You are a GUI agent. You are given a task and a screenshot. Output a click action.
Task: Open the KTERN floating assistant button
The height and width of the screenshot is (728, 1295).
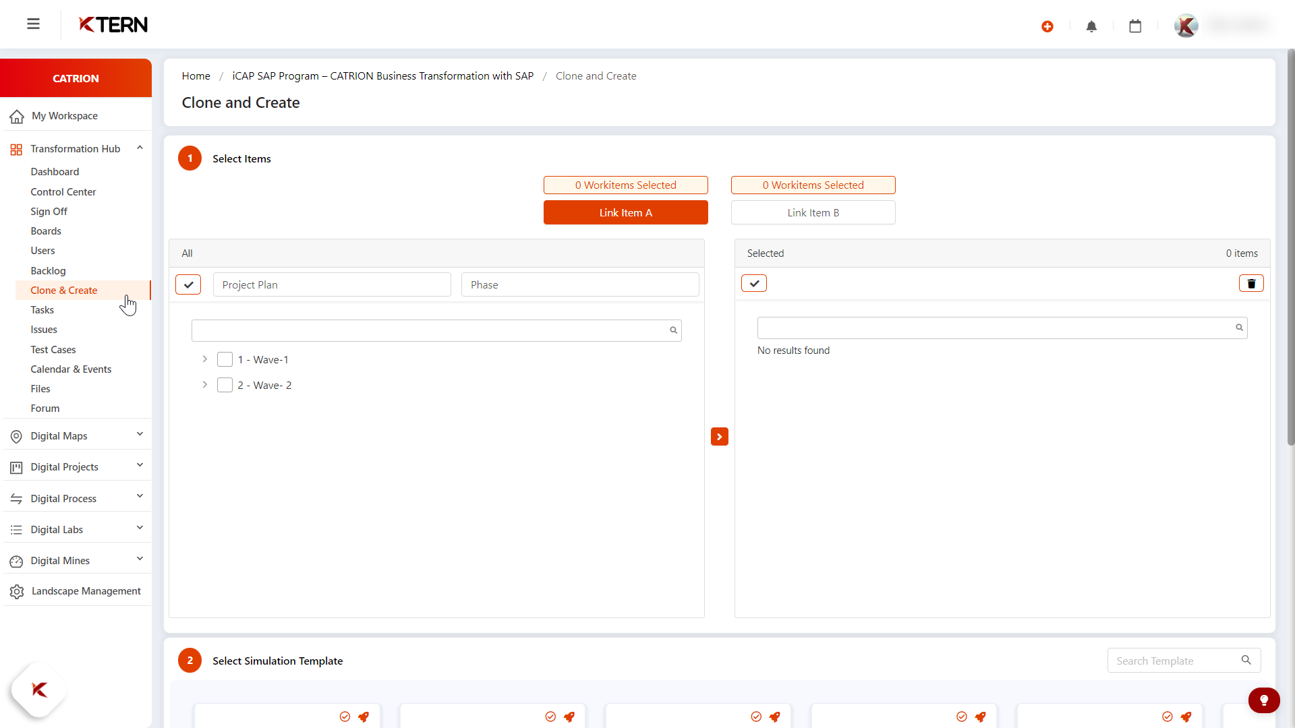pyautogui.click(x=39, y=690)
